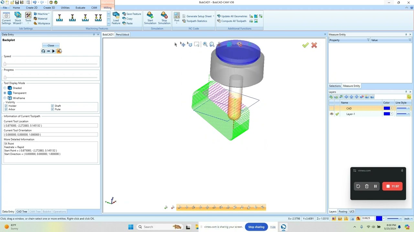Click the add layer icon in Layers toolbar
Screen dimensions: 414x232
tap(331, 97)
